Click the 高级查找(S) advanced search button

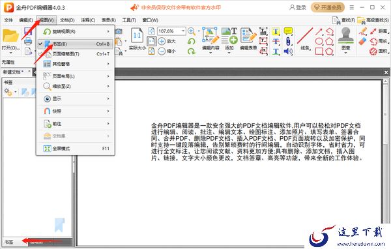[x=373, y=20]
